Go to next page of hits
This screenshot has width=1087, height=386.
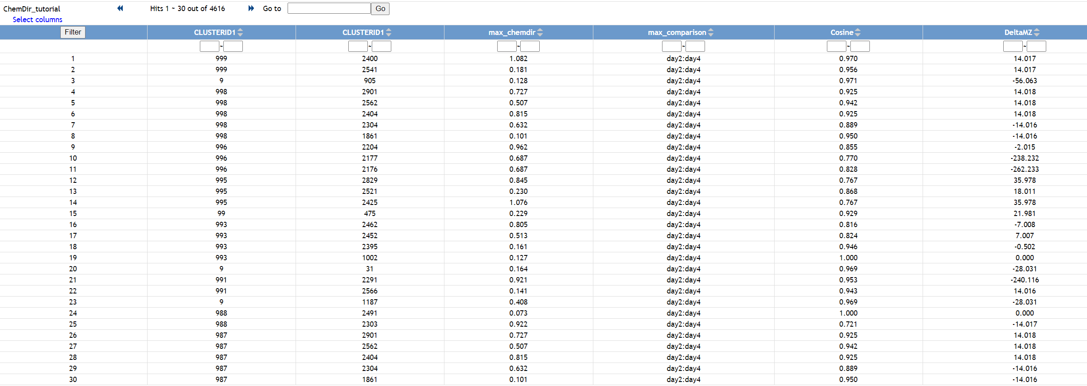coord(251,8)
